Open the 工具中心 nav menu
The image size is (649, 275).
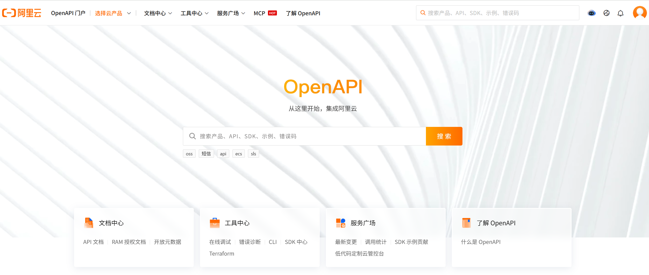coord(191,13)
